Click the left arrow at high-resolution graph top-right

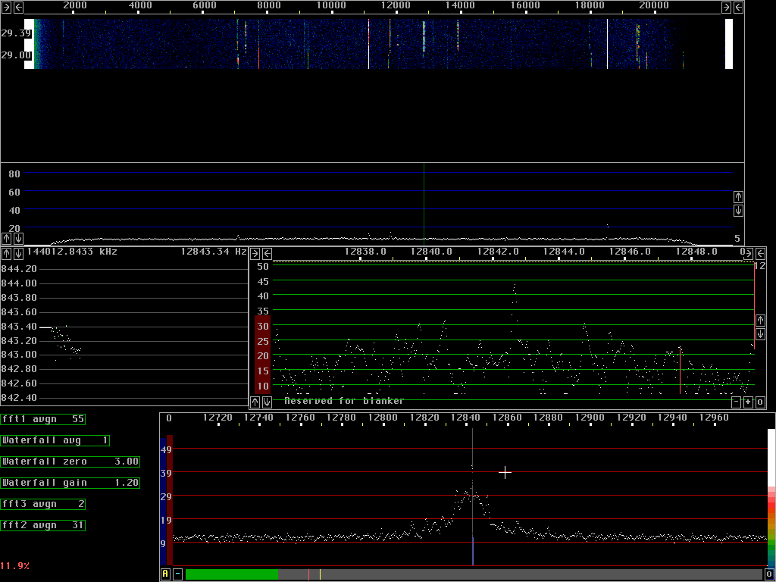pyautogui.click(x=760, y=254)
